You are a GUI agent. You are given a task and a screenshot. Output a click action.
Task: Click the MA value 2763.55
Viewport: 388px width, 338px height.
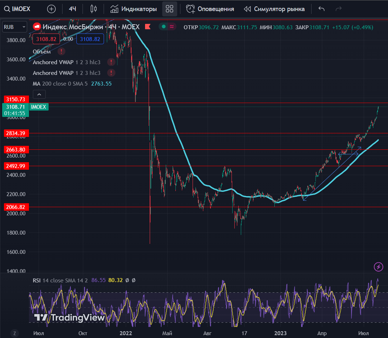tap(101, 84)
